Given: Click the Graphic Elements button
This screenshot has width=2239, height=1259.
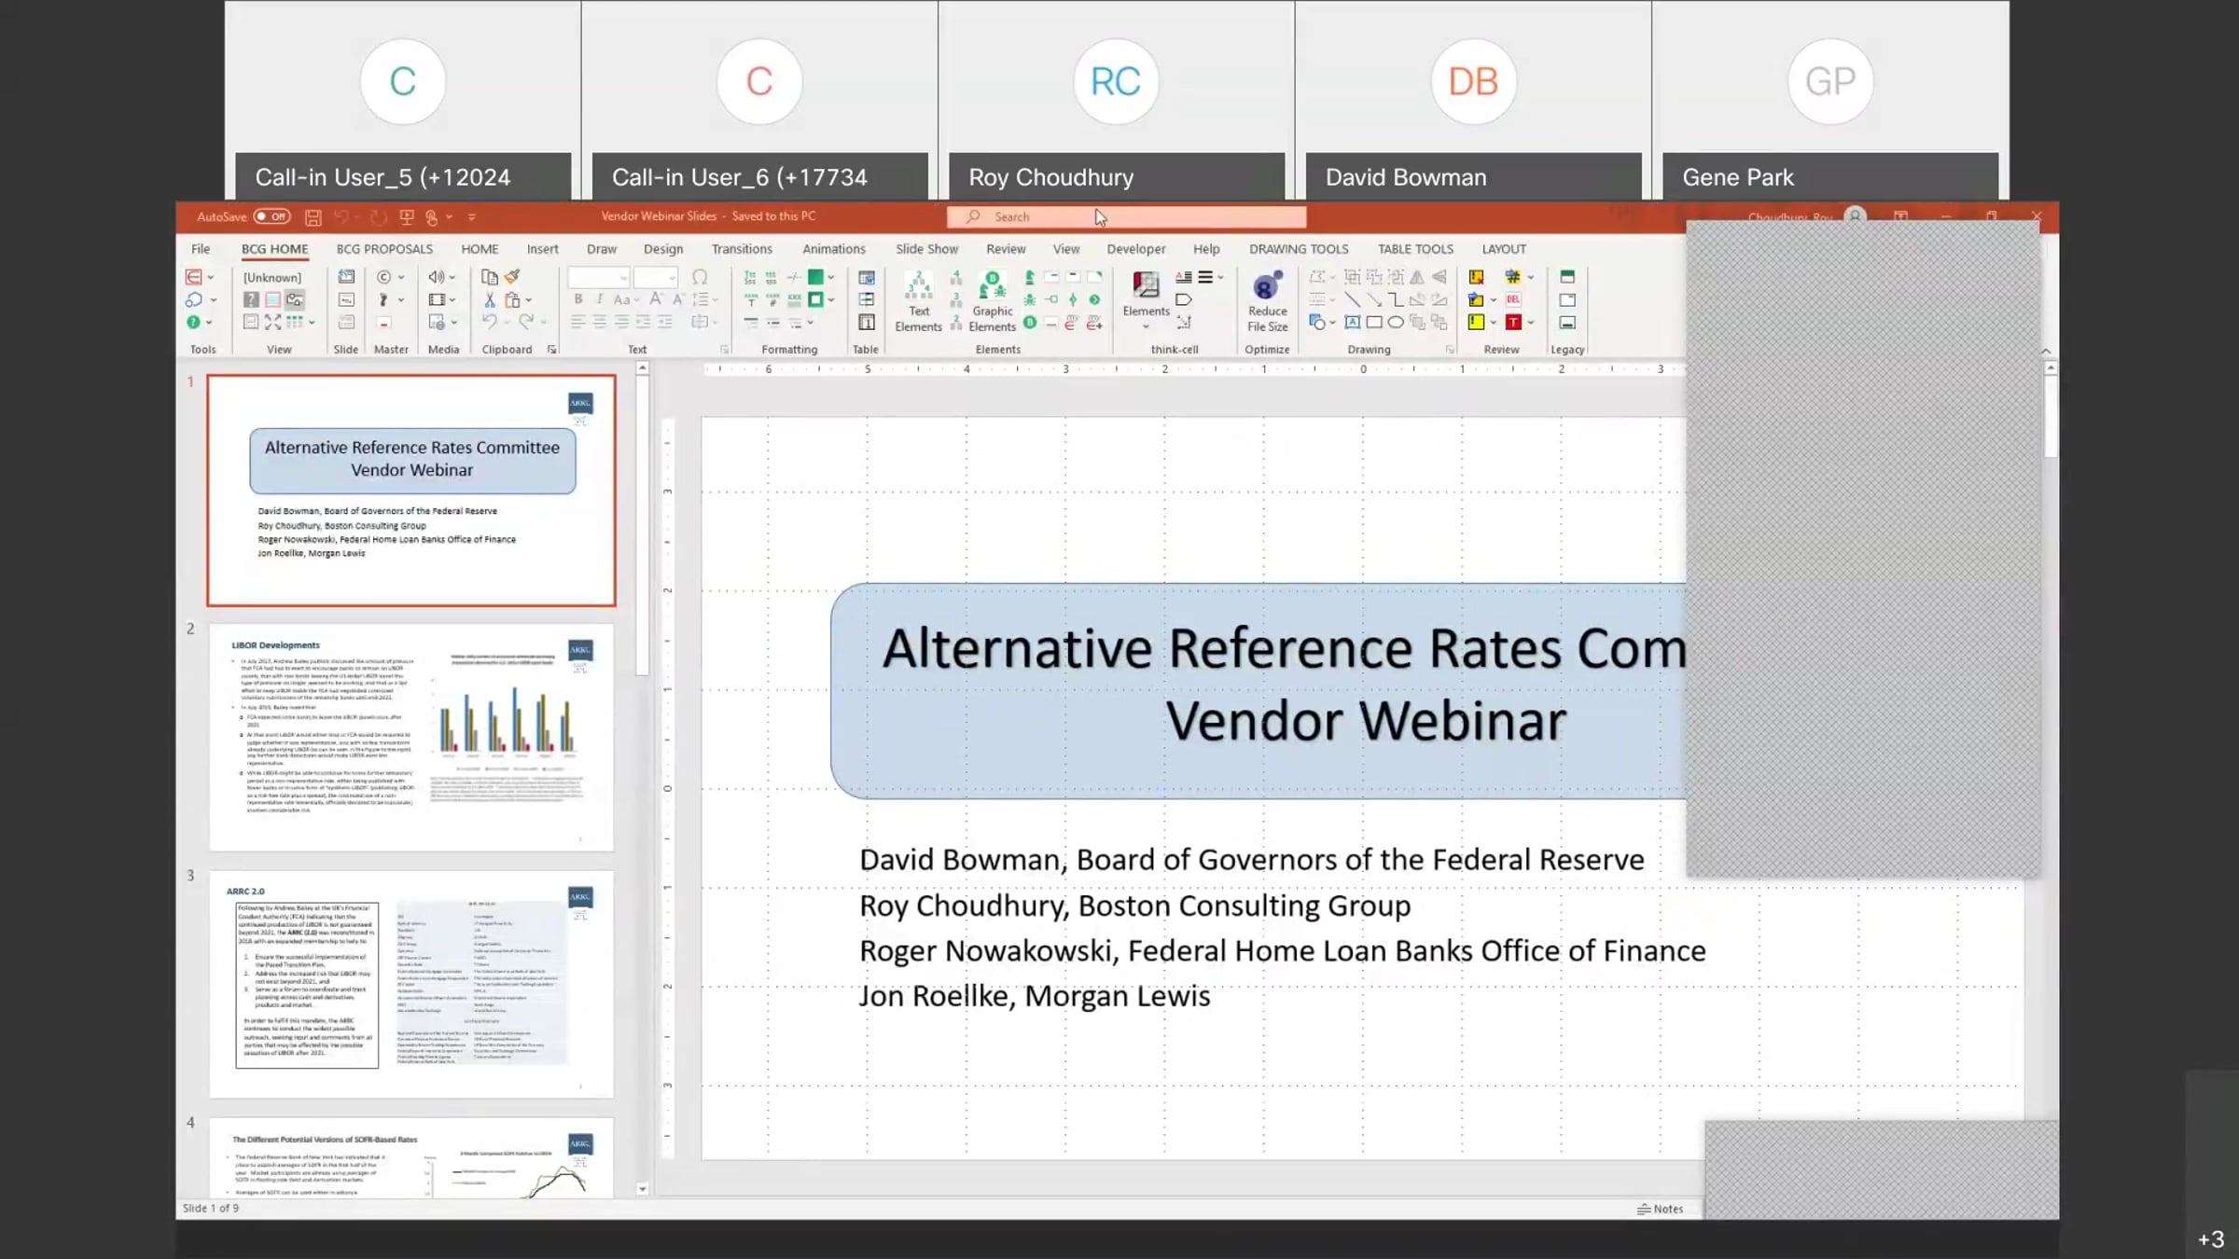Looking at the screenshot, I should point(992,301).
